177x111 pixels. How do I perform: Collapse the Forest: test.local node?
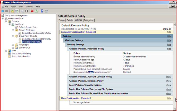pos(3,18)
